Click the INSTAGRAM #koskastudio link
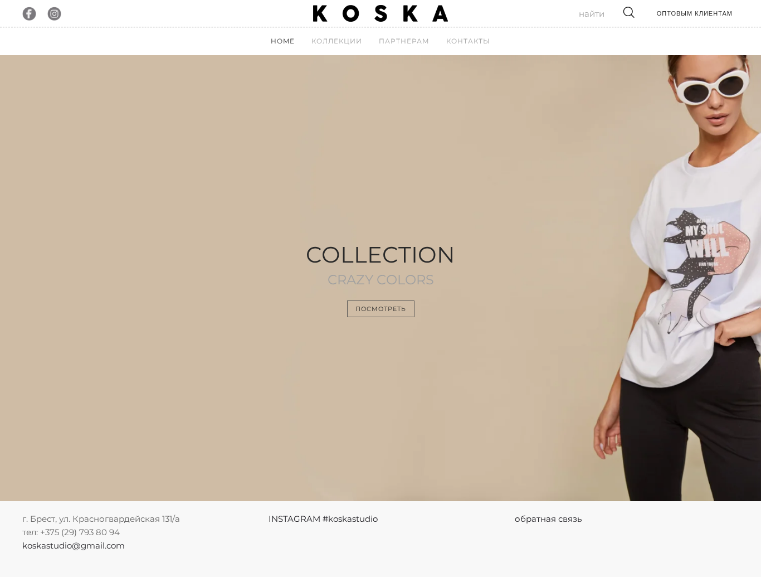Screen dimensions: 761x577 (323, 519)
